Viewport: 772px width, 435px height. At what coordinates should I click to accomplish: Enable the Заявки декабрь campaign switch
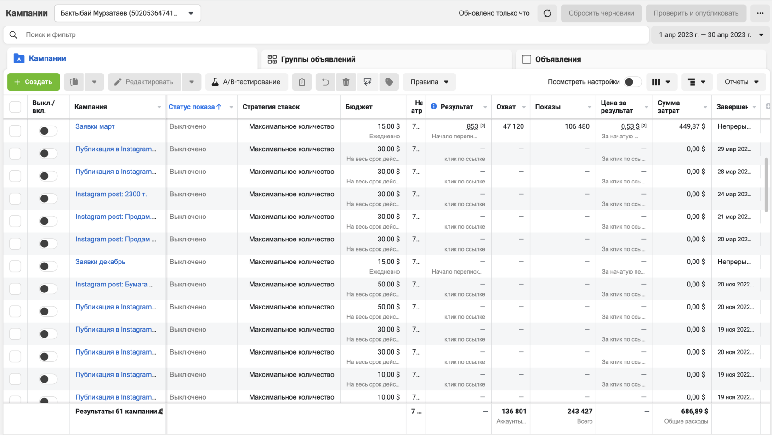48,266
